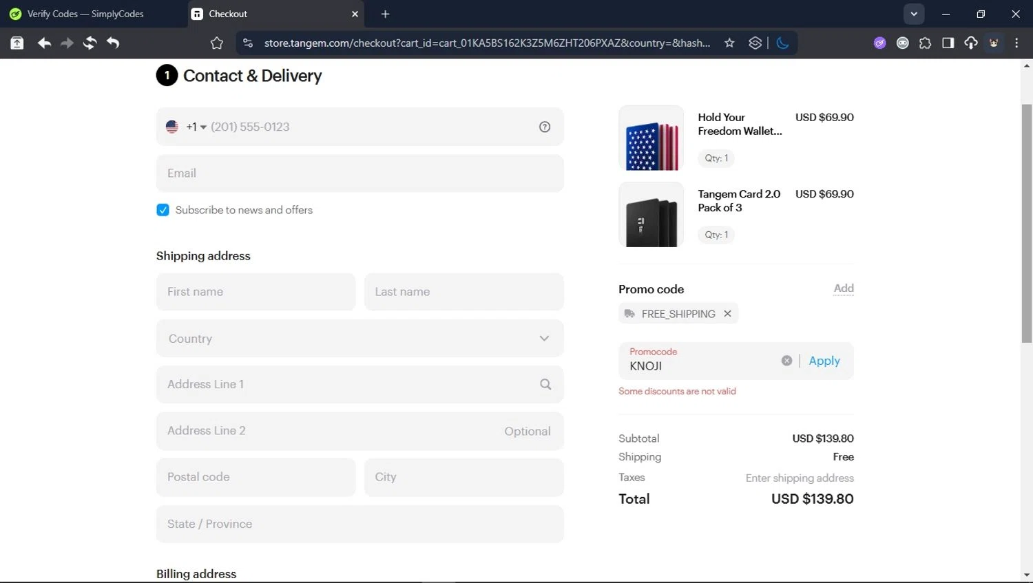Click the Postal code field
1033x583 pixels.
click(255, 477)
